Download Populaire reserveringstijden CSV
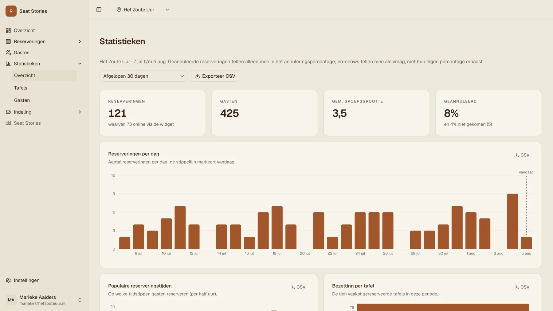The height and width of the screenshot is (311, 553). 298,287
